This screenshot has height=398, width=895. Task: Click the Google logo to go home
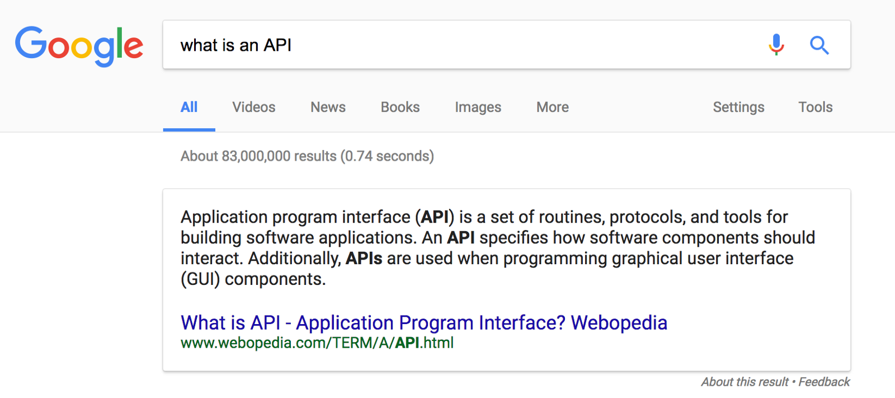[79, 45]
